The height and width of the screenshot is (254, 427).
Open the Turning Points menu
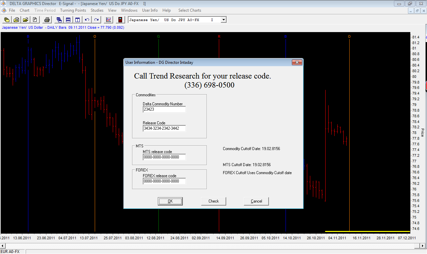point(73,10)
